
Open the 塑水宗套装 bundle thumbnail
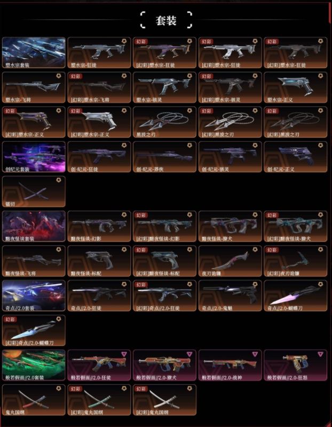click(34, 52)
